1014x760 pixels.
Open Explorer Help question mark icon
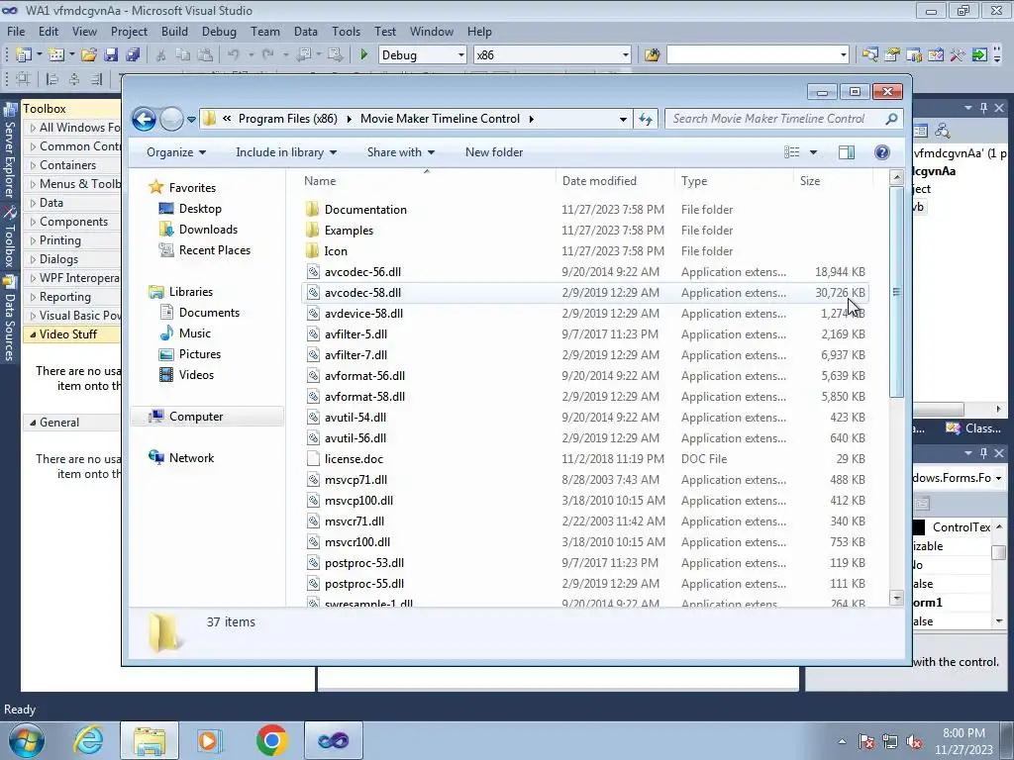click(x=882, y=152)
